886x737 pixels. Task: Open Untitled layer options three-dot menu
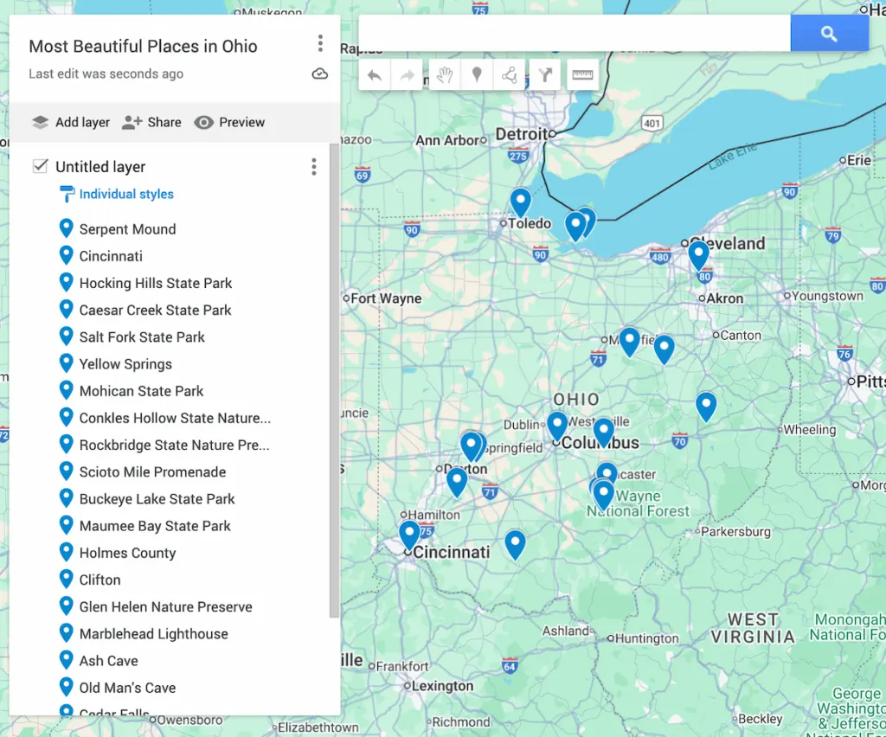(314, 167)
